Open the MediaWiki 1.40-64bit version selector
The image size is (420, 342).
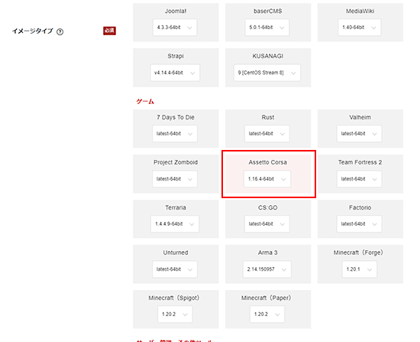pos(359,28)
